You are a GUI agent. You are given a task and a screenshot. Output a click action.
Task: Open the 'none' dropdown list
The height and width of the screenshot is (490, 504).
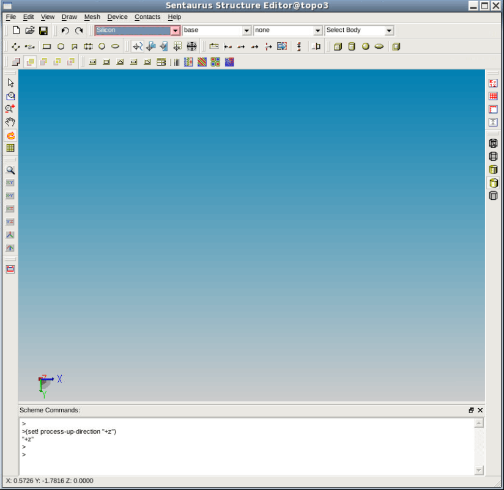(x=317, y=31)
